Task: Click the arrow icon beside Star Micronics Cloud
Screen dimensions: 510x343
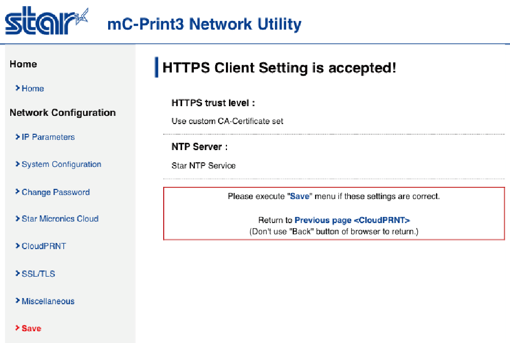Action: pyautogui.click(x=17, y=218)
